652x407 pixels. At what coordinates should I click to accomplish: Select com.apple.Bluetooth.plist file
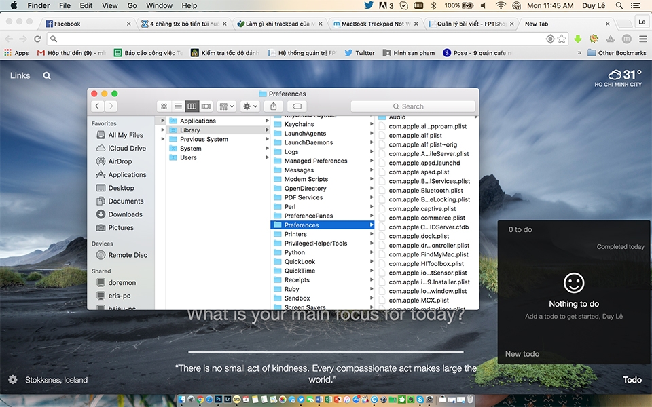[x=427, y=190]
